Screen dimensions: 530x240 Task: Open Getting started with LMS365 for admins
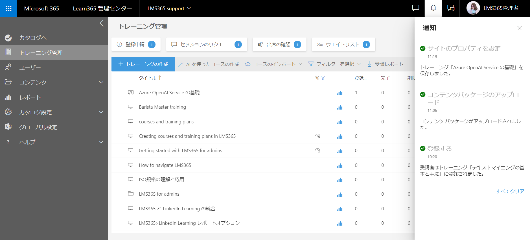(x=181, y=150)
